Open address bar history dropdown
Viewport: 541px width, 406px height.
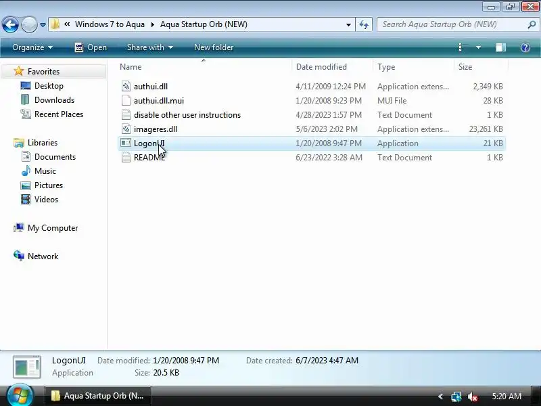(348, 24)
